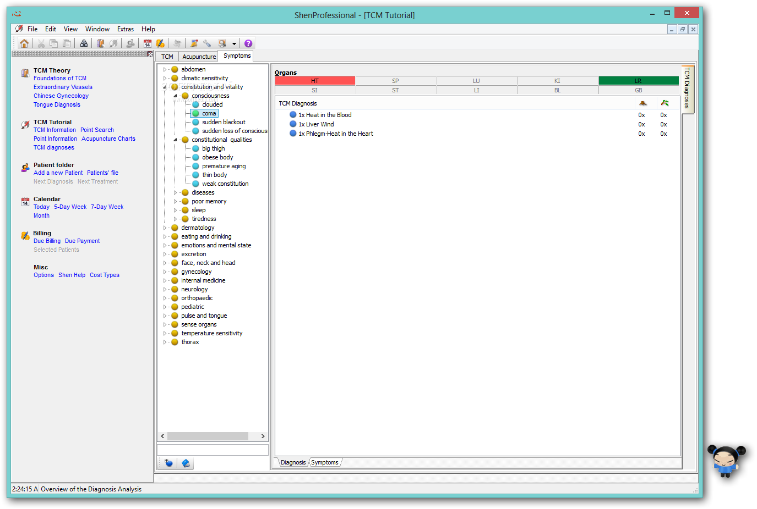Click the SP organ cell
757x509 pixels.
point(395,81)
